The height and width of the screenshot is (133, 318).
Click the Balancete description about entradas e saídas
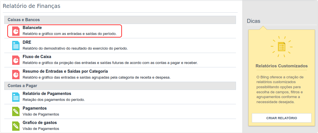pos(70,34)
